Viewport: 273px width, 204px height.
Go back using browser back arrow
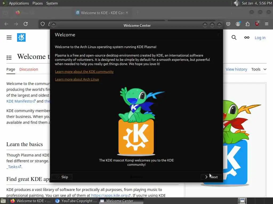pyautogui.click(x=6, y=24)
